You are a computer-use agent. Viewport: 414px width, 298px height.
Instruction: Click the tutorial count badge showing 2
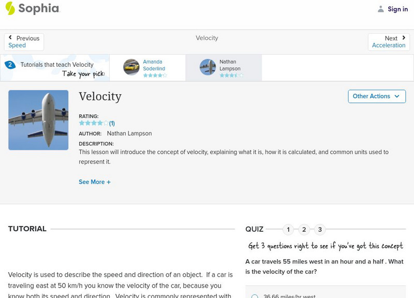click(10, 65)
